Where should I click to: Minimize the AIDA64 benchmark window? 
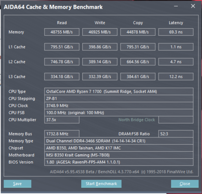[x=176, y=7]
